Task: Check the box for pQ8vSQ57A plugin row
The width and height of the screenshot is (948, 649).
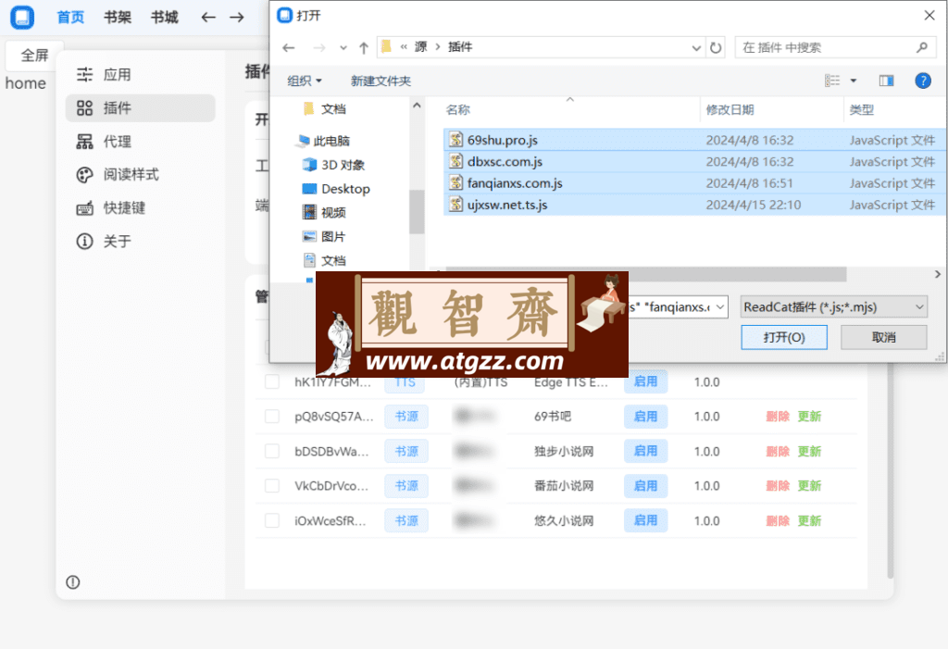Action: coord(272,416)
